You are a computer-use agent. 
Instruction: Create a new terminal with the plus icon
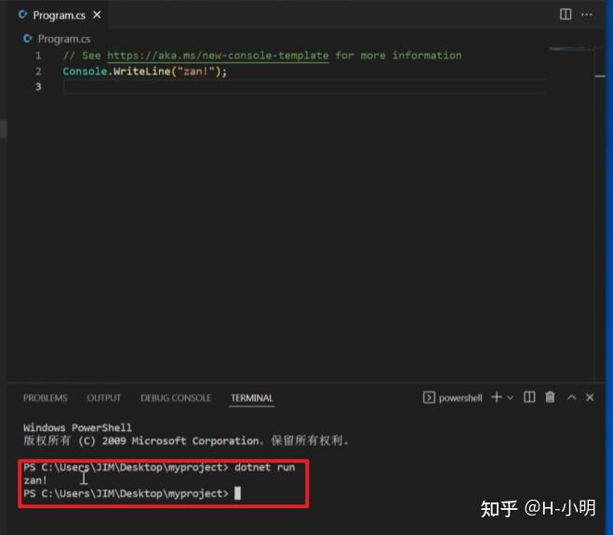[x=497, y=398]
